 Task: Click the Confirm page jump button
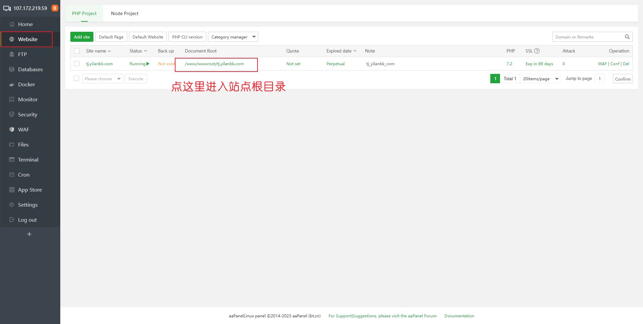coord(623,79)
